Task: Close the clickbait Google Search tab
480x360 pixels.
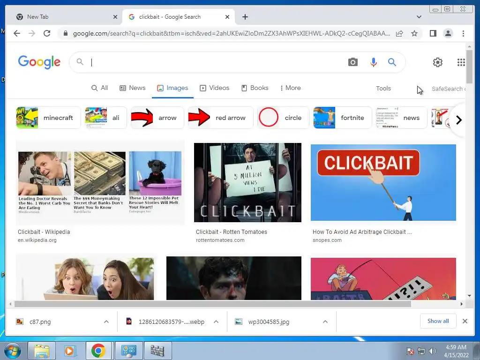Action: 227,17
